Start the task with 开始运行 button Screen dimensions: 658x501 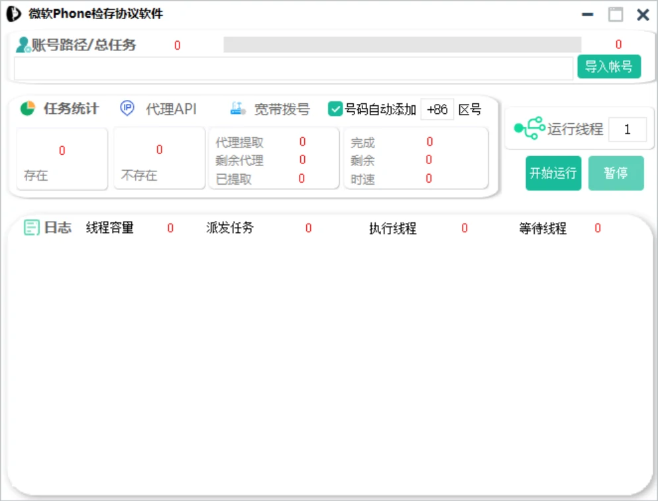(x=553, y=173)
